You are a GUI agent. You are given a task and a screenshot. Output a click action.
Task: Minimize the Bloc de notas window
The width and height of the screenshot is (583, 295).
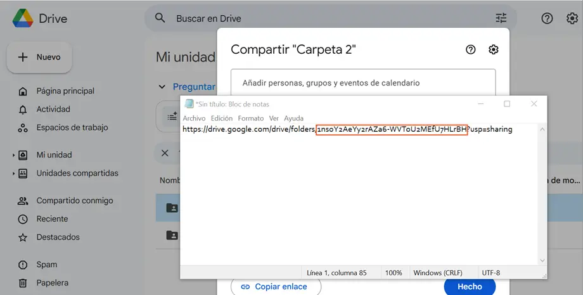pyautogui.click(x=481, y=104)
